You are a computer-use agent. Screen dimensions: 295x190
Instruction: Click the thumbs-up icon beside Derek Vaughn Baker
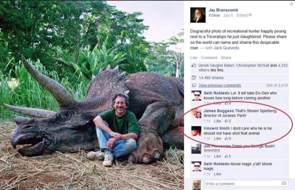coord(194,65)
